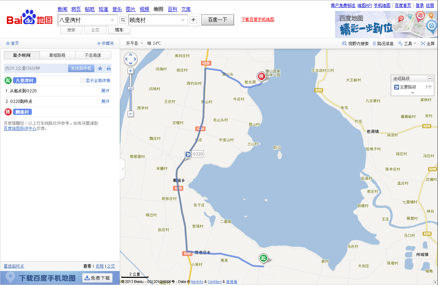Click the red end marker in route list

pos(8,112)
